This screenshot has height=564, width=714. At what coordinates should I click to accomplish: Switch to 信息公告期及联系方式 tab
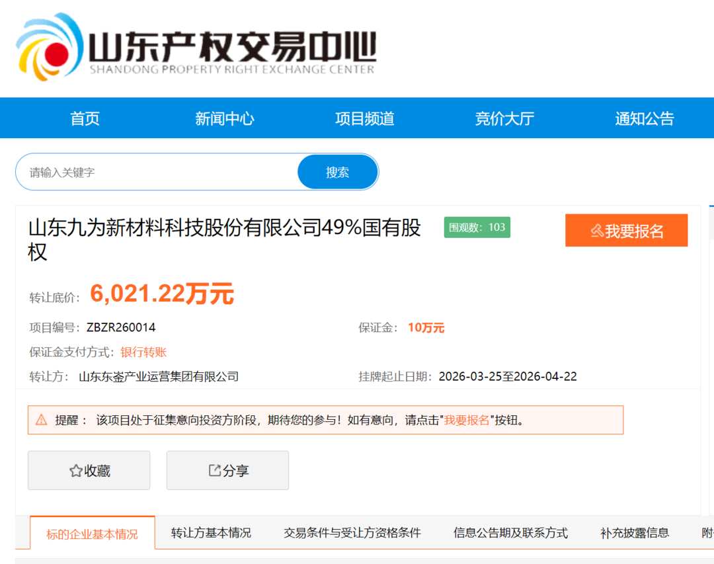coord(510,533)
